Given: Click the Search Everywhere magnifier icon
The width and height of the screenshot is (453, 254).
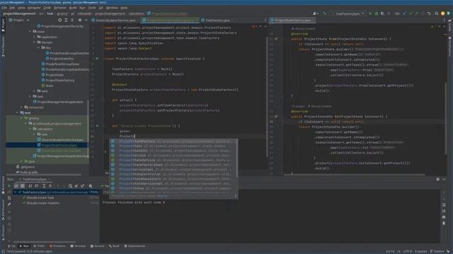Looking at the screenshot, I should tap(437, 13).
